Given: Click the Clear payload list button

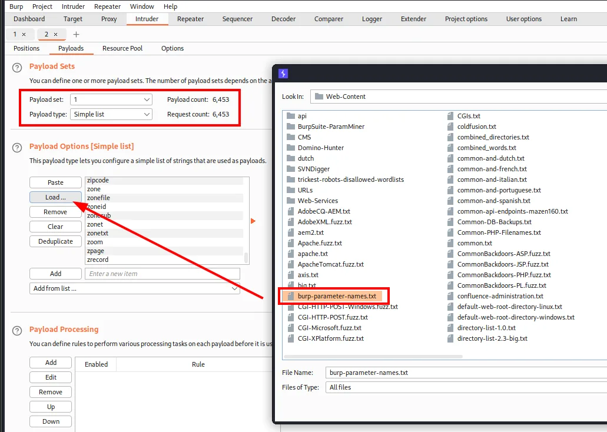Looking at the screenshot, I should coord(55,227).
